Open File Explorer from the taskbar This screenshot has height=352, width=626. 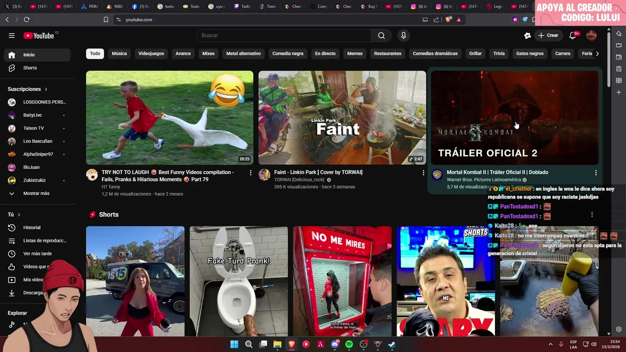pos(277,344)
